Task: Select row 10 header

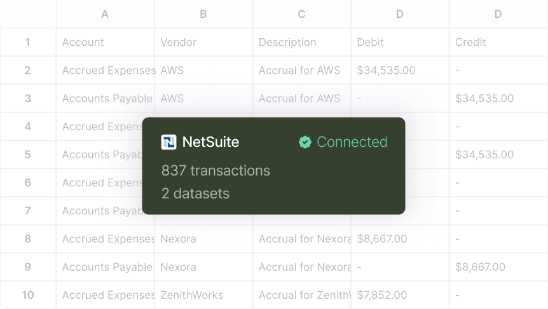Action: (x=27, y=295)
